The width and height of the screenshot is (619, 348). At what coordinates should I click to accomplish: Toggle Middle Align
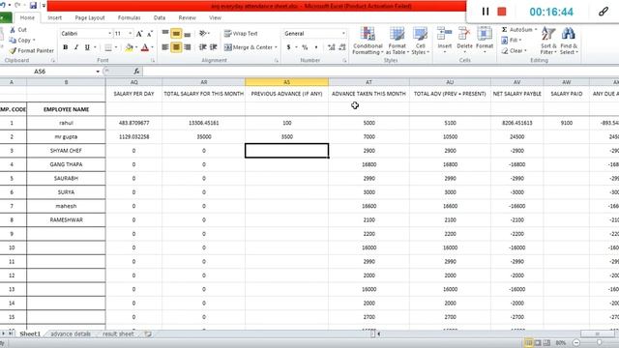point(176,34)
